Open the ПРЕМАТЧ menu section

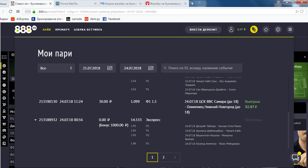[62, 29]
